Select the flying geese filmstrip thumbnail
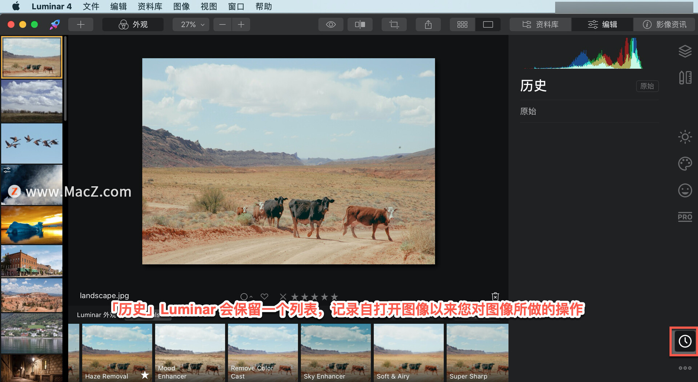Viewport: 698px width, 382px height. [32, 143]
